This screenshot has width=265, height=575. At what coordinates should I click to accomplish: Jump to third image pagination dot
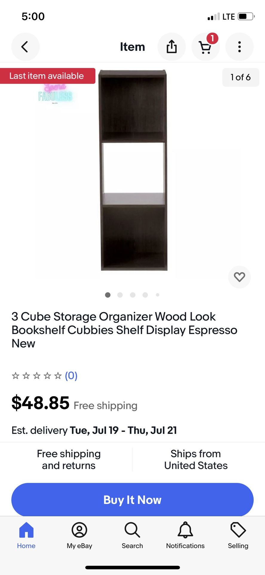(133, 295)
